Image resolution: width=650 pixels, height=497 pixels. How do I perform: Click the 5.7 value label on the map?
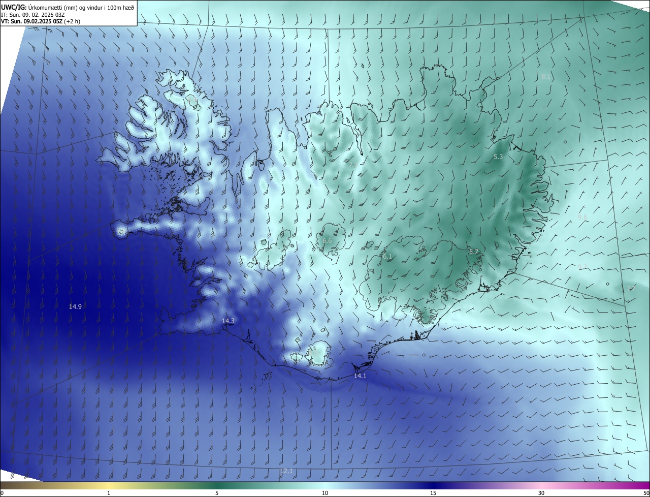474,252
